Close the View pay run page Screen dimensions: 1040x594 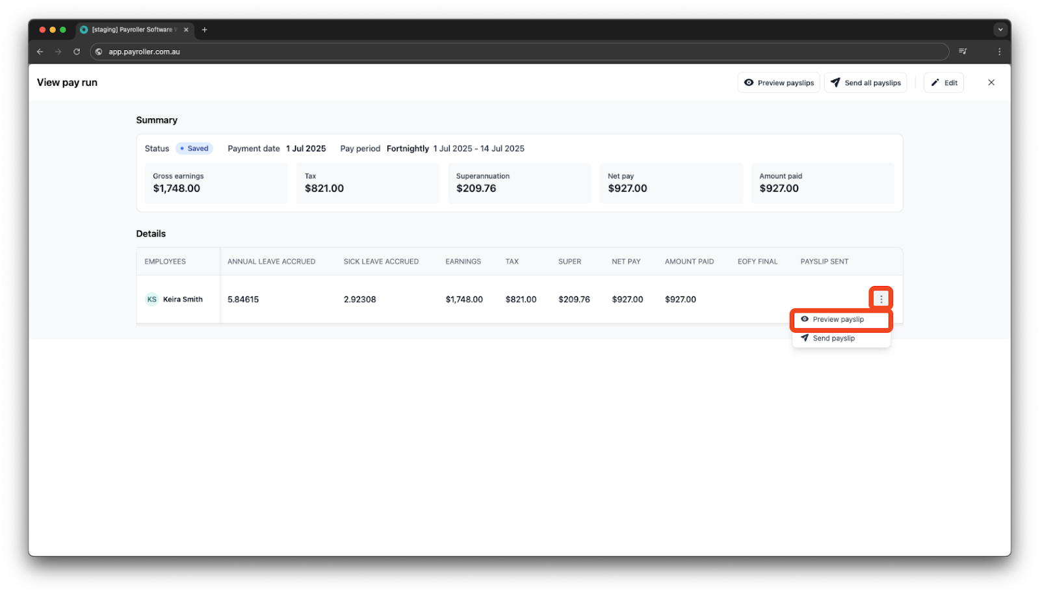point(991,83)
